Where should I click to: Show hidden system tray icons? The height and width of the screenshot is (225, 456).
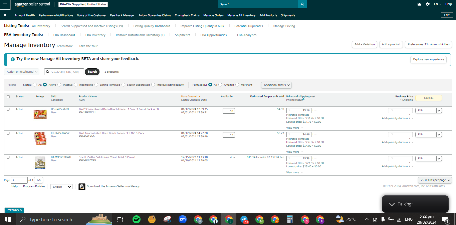tap(367, 219)
